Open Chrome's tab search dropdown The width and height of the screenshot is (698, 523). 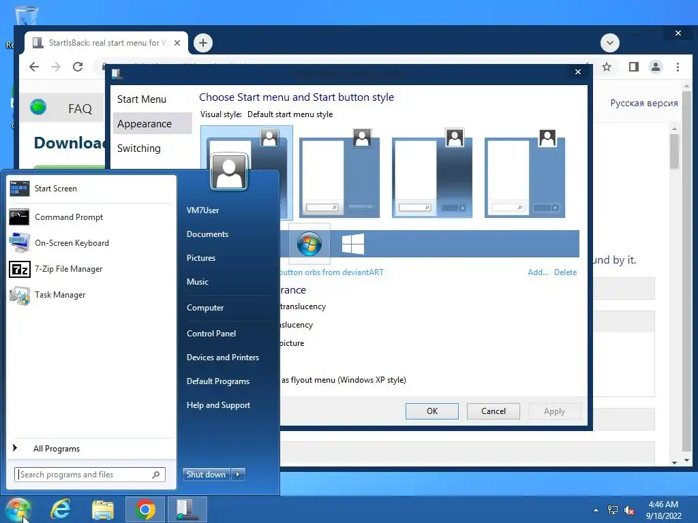(610, 43)
